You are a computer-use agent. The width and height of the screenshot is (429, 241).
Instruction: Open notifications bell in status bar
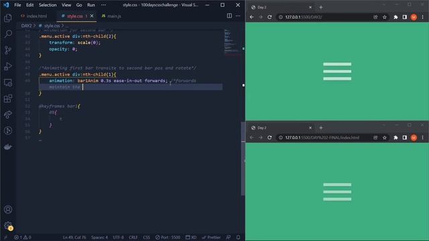pos(239,238)
